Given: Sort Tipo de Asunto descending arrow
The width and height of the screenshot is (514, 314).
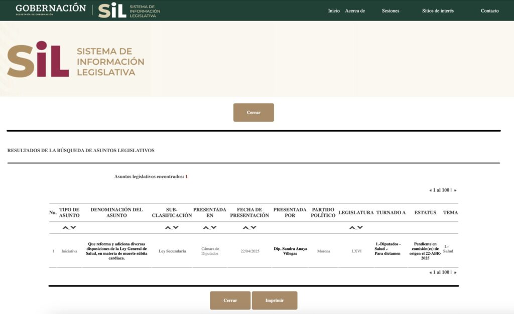Looking at the screenshot, I should pyautogui.click(x=73, y=228).
